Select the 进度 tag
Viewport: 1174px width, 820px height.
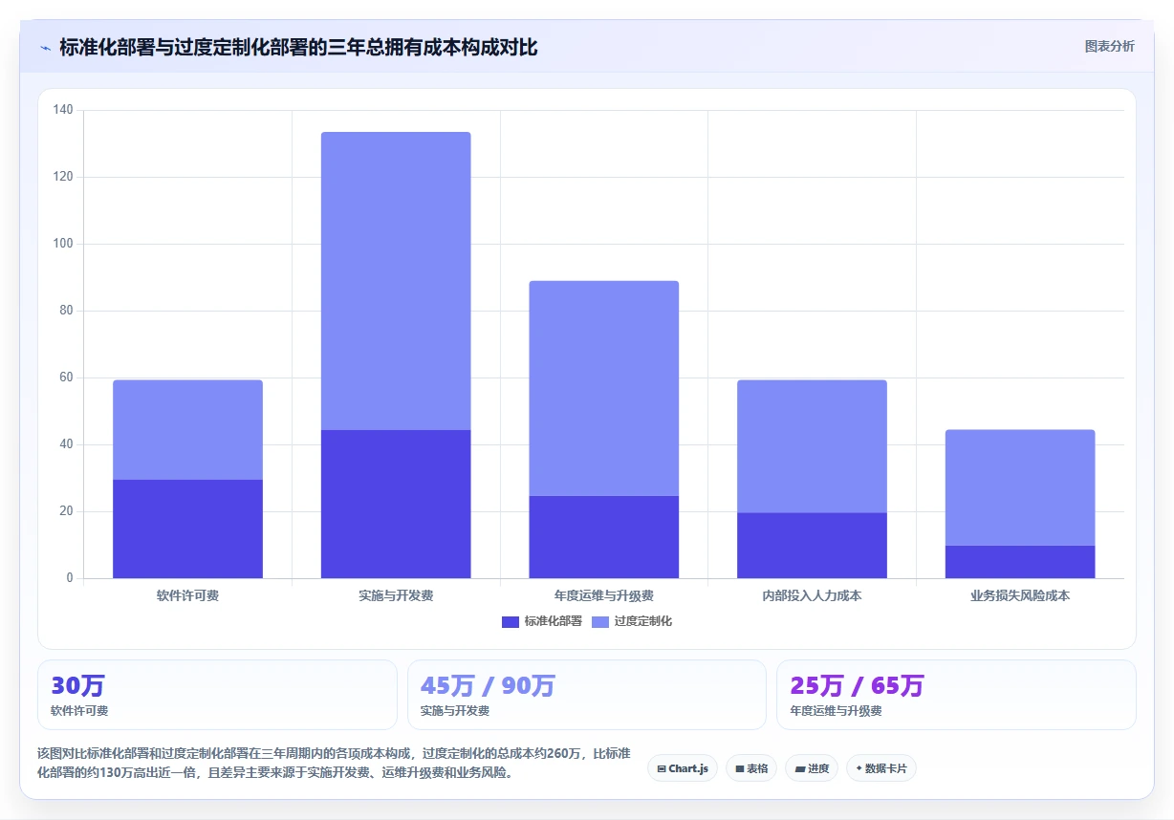click(812, 768)
